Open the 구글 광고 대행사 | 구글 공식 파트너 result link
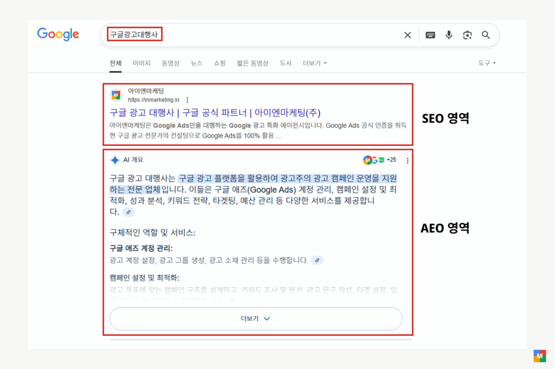 [215, 113]
